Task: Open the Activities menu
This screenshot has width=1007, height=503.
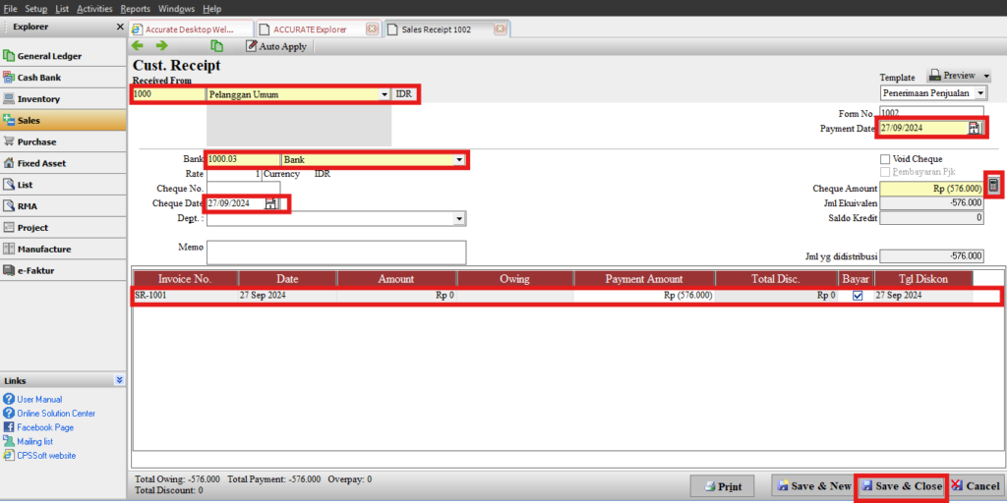Action: (94, 8)
